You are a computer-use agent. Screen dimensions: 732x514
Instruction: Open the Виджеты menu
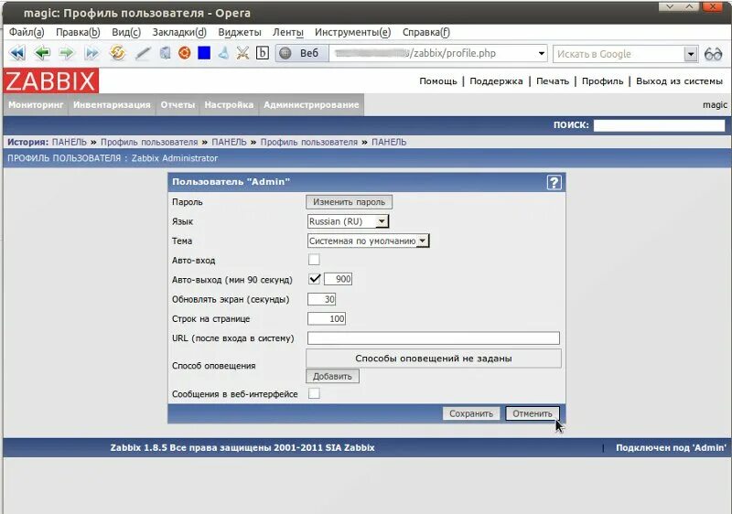coord(240,32)
